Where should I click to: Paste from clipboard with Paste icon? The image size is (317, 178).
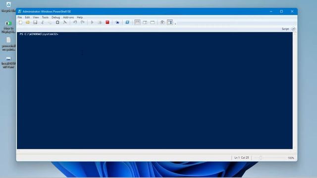pos(57,22)
